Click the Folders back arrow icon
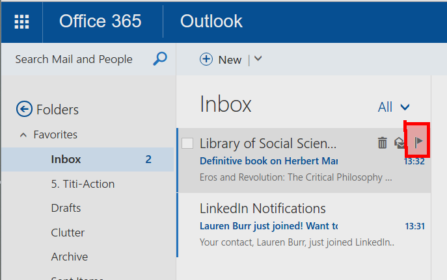Screen dimensions: 447x280 [x=24, y=109]
